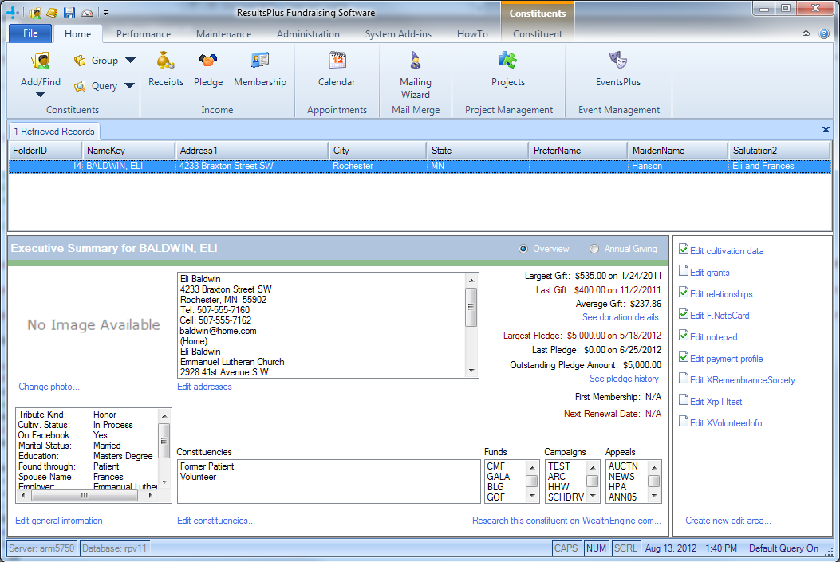
Task: Select the Former Patient constituency
Action: point(207,466)
